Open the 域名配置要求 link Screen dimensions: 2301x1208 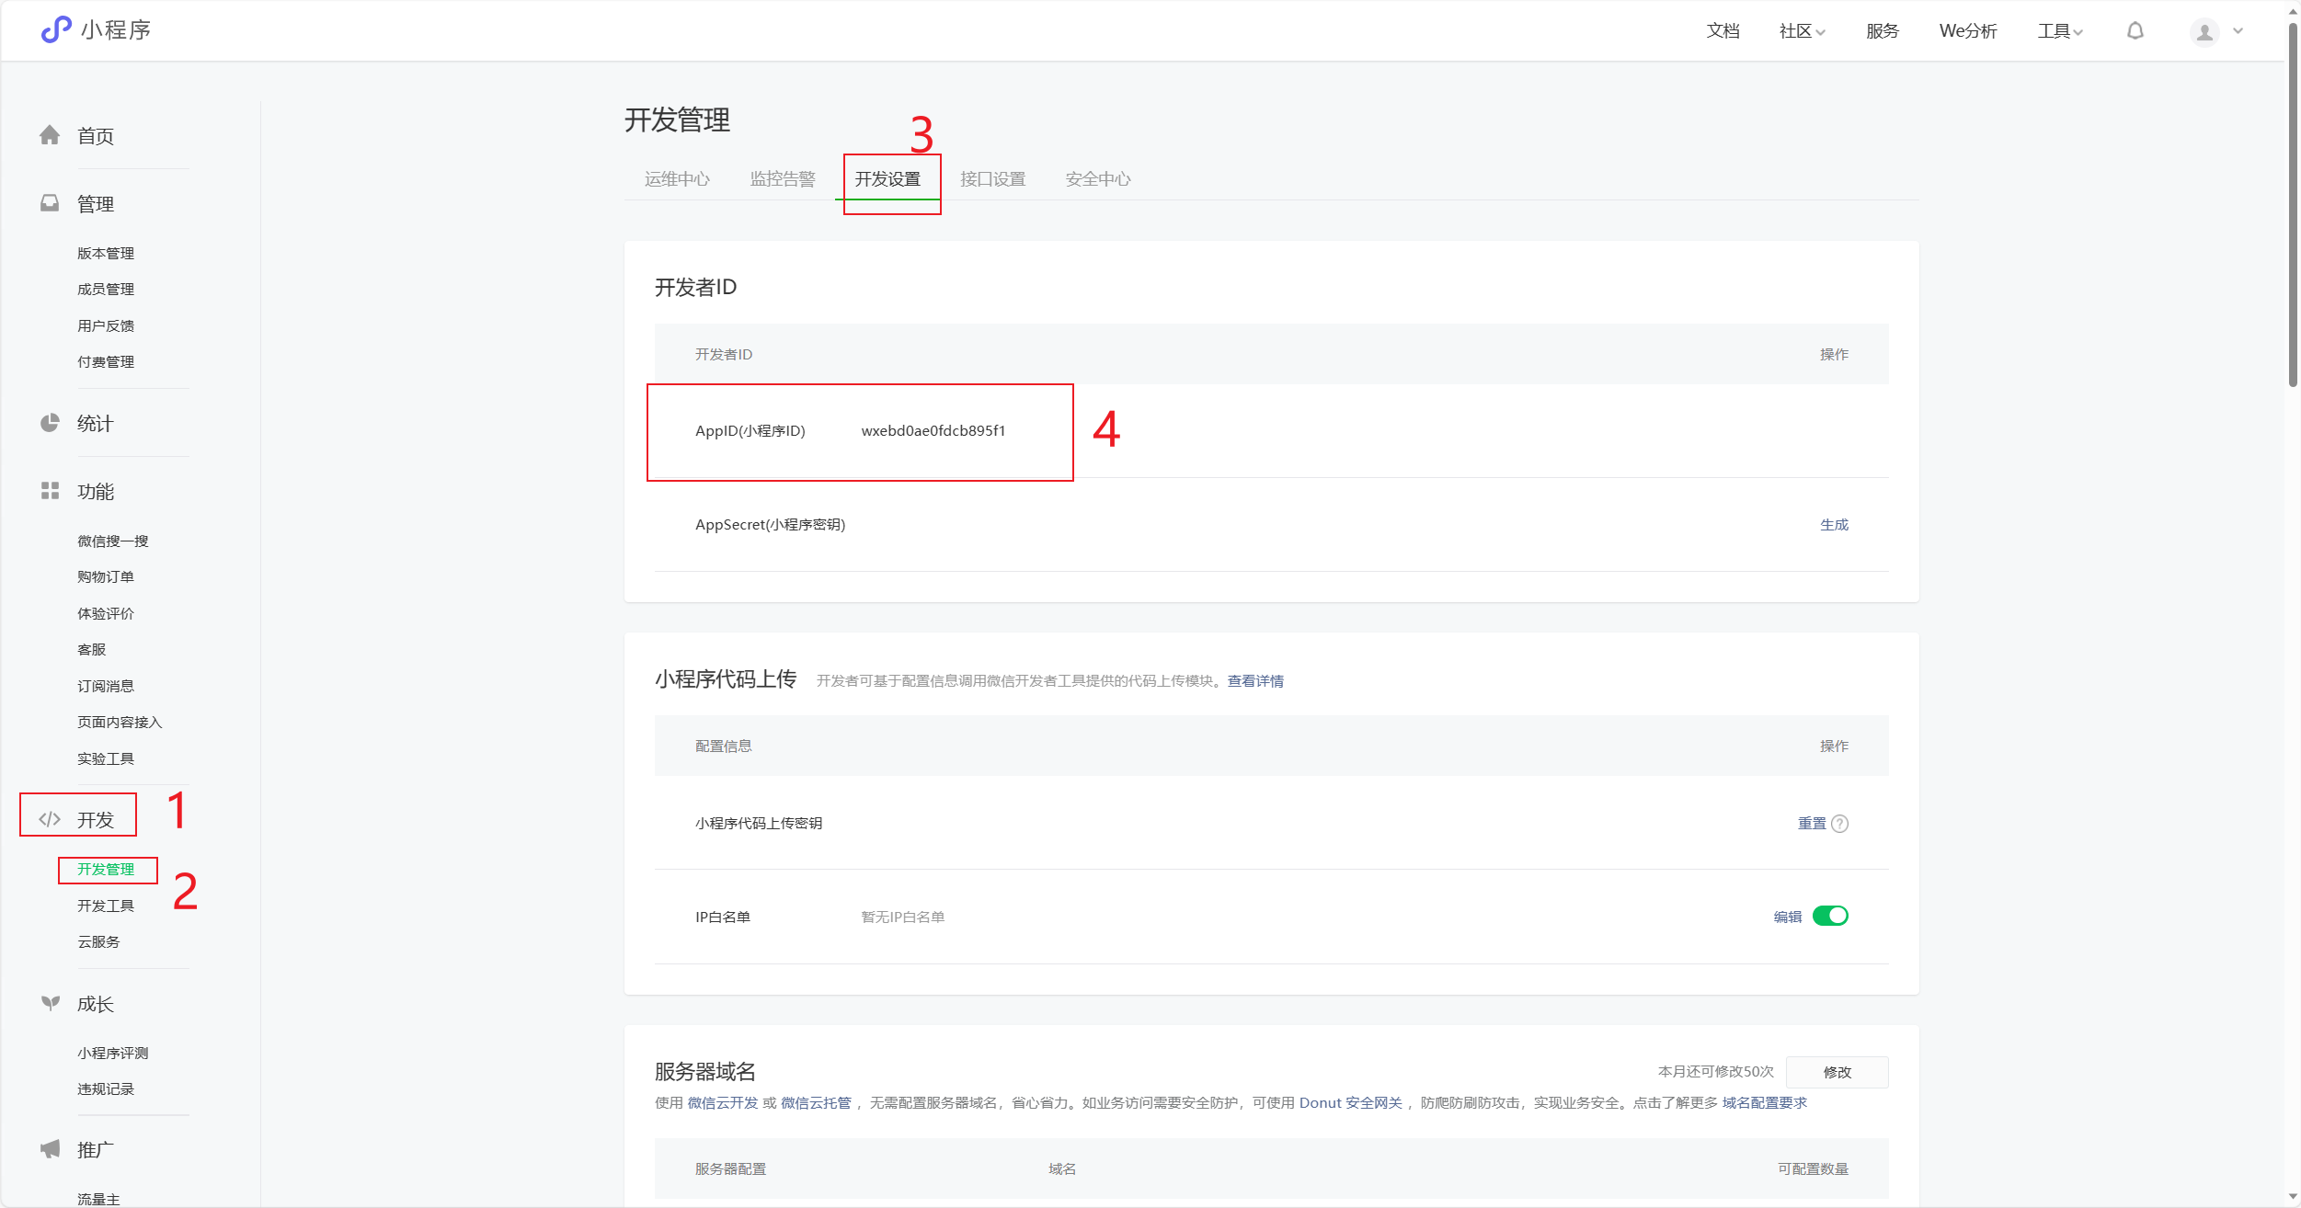tap(1765, 1103)
